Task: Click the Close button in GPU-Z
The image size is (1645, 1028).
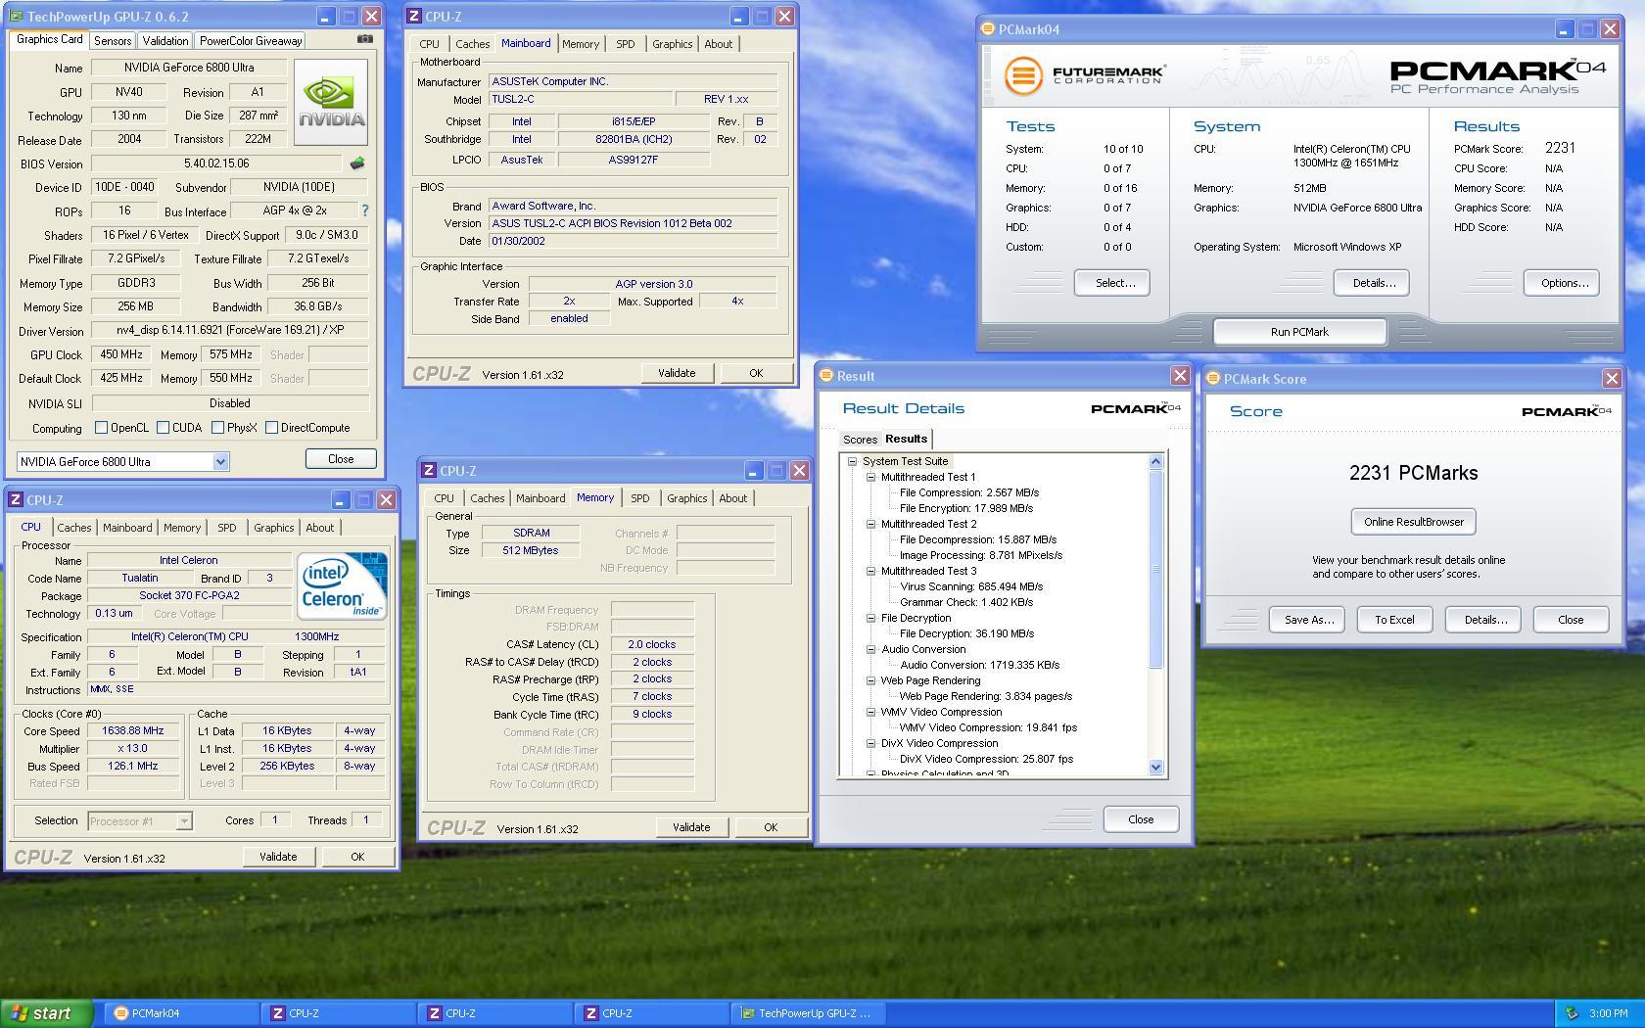Action: click(341, 458)
